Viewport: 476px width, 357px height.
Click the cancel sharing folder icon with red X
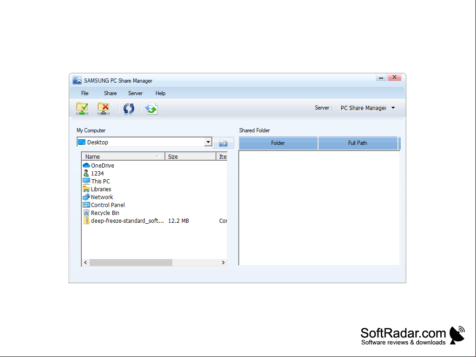104,108
